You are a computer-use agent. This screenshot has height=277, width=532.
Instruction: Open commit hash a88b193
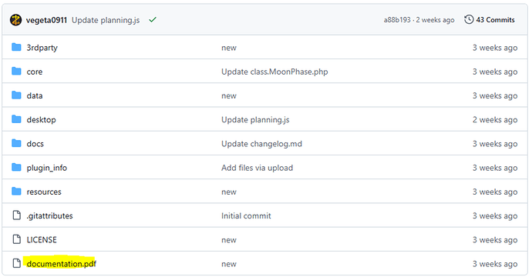tap(397, 20)
